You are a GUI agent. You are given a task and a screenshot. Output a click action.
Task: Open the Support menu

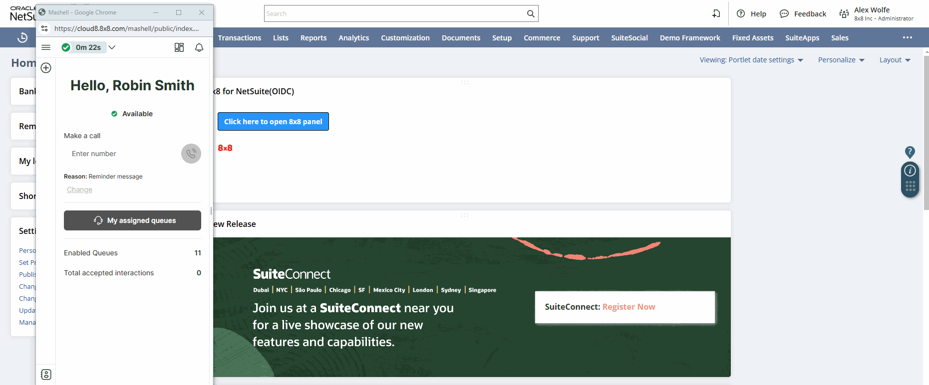[x=586, y=38]
